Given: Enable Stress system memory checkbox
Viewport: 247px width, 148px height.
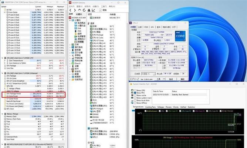Looking at the screenshot, I should [x=135, y=98].
